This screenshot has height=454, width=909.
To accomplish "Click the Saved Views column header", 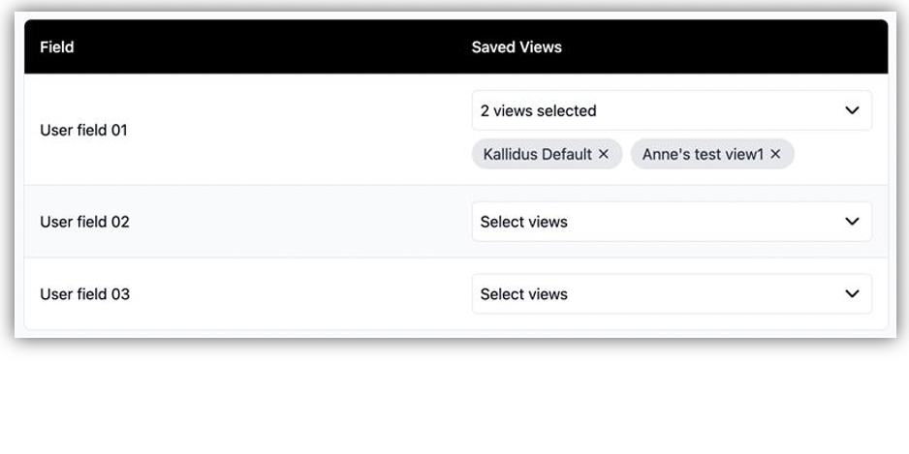I will click(517, 46).
